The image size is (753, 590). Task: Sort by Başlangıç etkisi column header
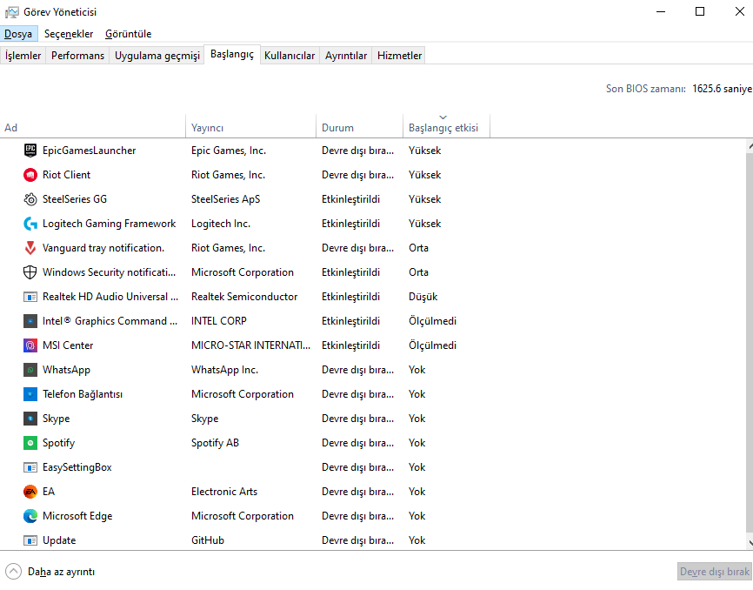click(x=446, y=126)
